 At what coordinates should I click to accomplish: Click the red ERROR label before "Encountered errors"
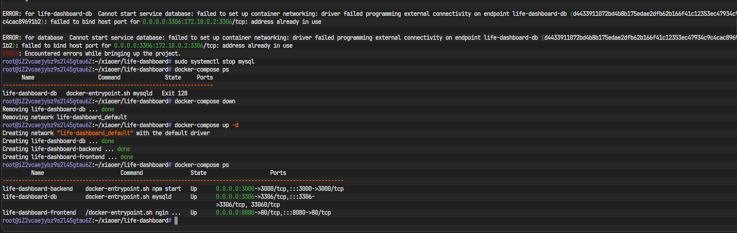(x=10, y=54)
